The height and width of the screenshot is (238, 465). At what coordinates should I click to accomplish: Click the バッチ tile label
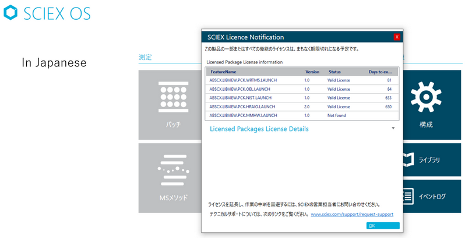[x=173, y=125]
